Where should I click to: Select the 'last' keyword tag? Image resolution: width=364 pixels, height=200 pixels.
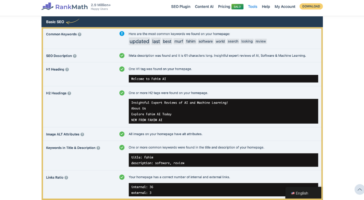point(156,41)
